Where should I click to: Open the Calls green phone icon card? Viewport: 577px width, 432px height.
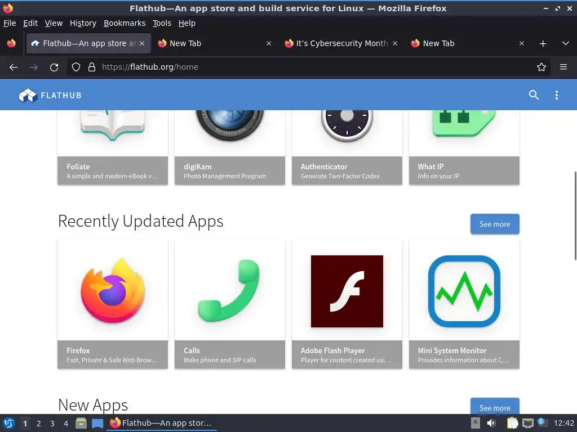230,290
